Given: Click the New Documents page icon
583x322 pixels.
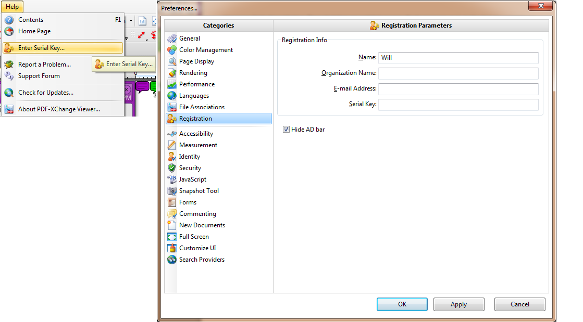Looking at the screenshot, I should tap(172, 225).
